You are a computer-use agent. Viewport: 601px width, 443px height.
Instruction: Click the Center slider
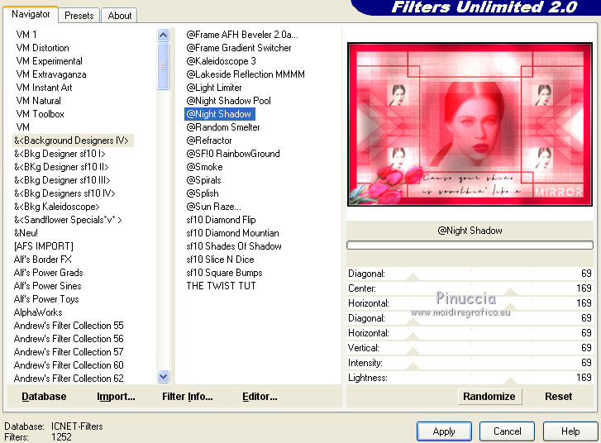coord(470,288)
